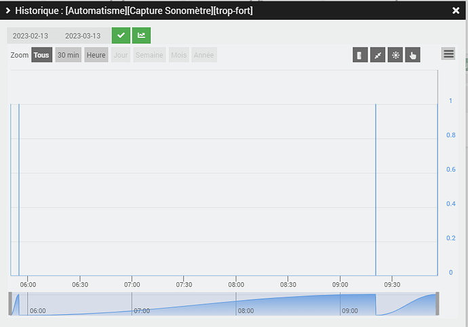Click the end date field 2023-03-13
Image resolution: width=468 pixels, height=327 pixels.
click(x=83, y=36)
